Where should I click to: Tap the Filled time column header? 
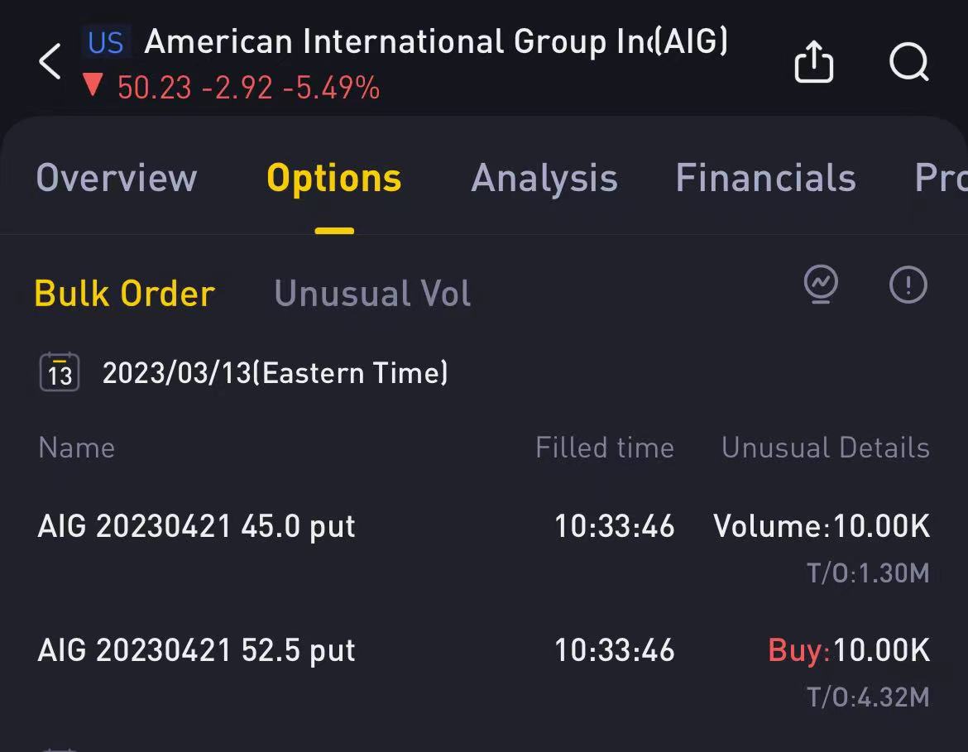(605, 448)
